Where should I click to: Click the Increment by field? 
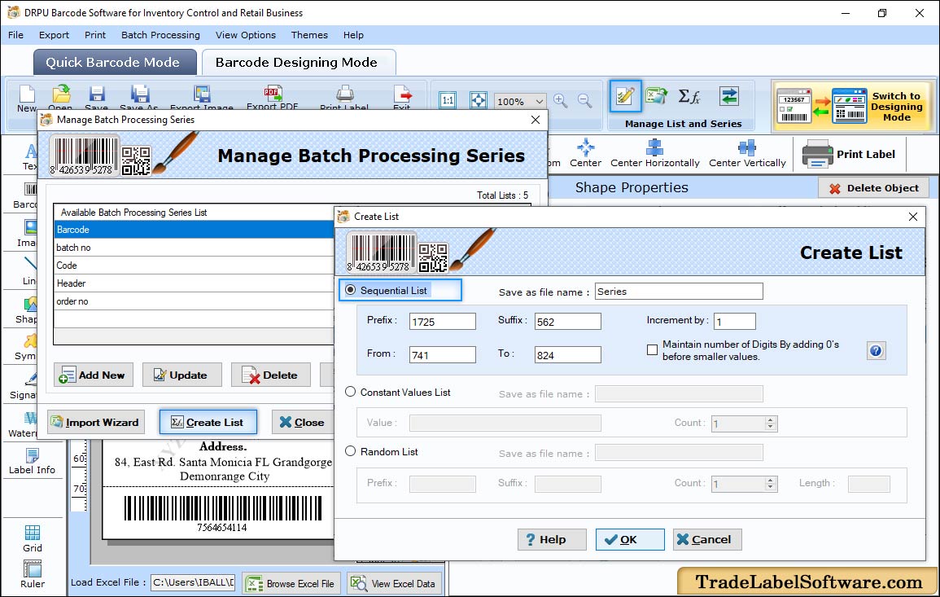(734, 322)
